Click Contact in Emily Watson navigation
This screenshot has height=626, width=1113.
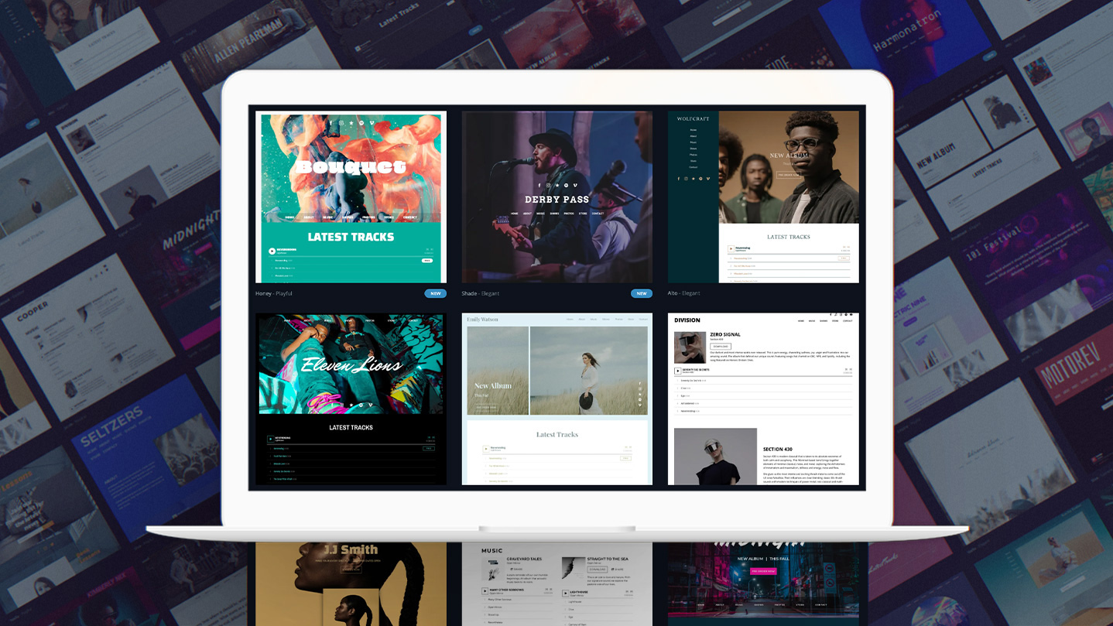point(643,319)
